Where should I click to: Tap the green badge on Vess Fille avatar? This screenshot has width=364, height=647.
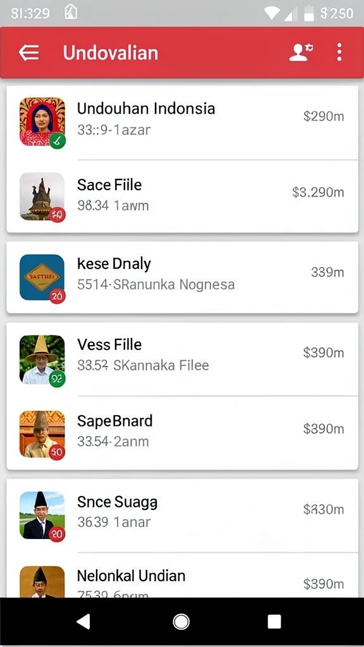pos(57,379)
